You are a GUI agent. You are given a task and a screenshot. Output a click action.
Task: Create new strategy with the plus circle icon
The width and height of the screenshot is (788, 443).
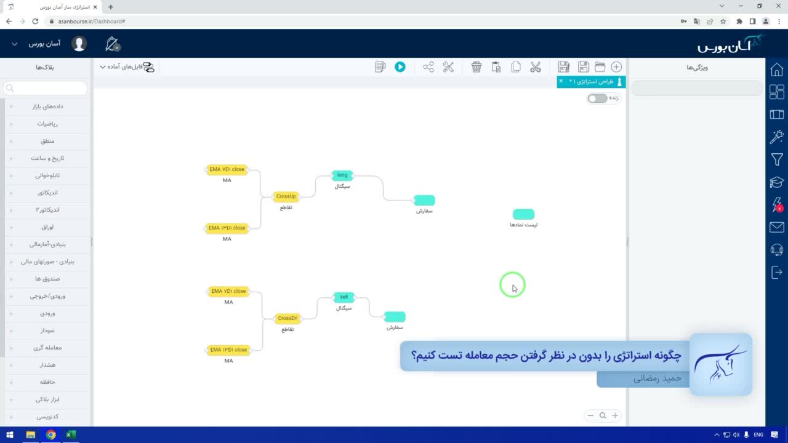tap(616, 67)
